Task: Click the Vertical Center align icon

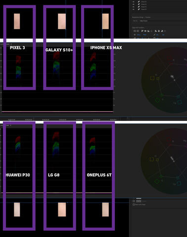Action: (x=135, y=31)
